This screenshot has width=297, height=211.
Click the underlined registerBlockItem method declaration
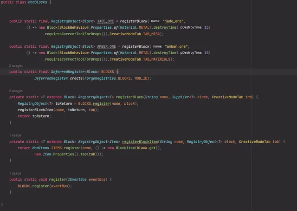pyautogui.click(x=140, y=142)
